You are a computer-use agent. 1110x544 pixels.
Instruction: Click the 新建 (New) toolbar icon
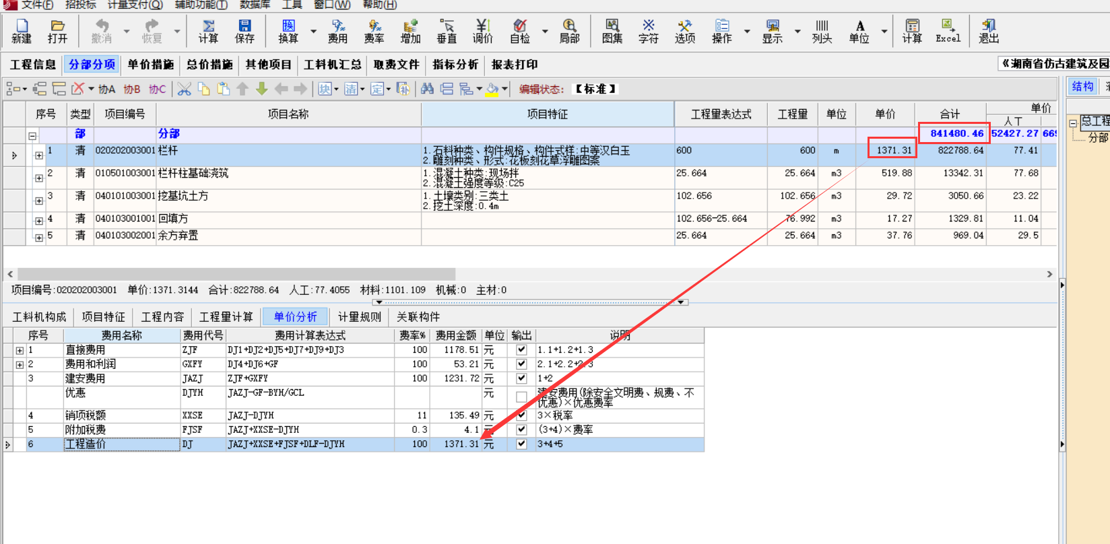(22, 32)
